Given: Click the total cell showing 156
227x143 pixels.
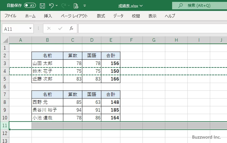Looking at the screenshot, I should [x=111, y=63].
